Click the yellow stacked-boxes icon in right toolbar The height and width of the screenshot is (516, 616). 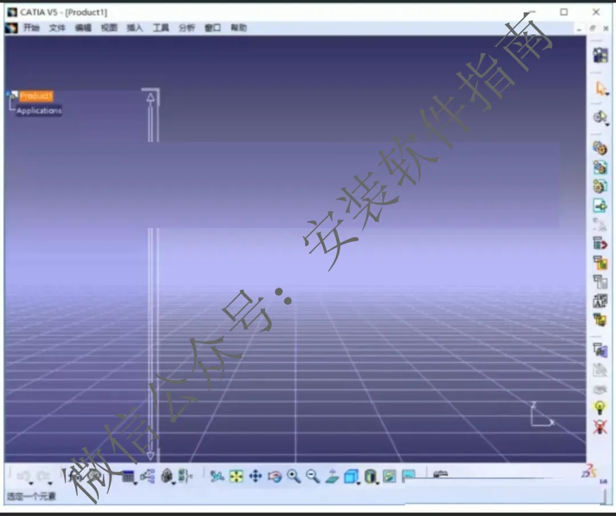coord(600,320)
